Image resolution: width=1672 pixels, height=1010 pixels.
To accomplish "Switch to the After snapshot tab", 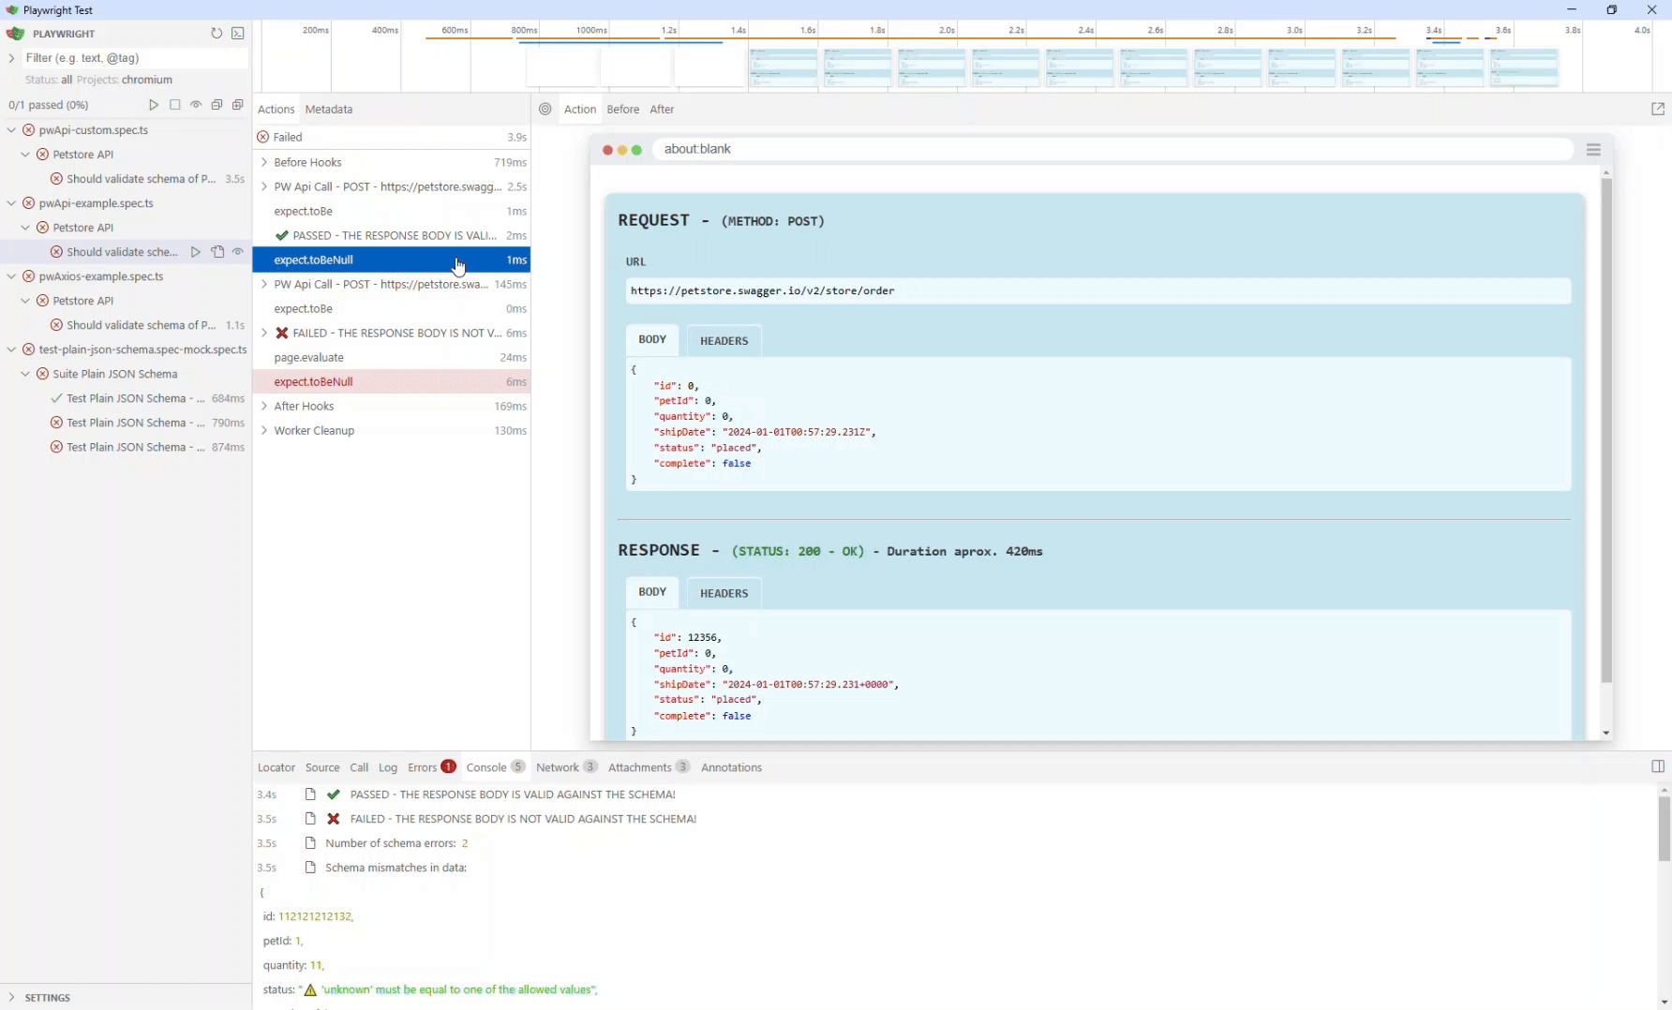I will pyautogui.click(x=663, y=110).
